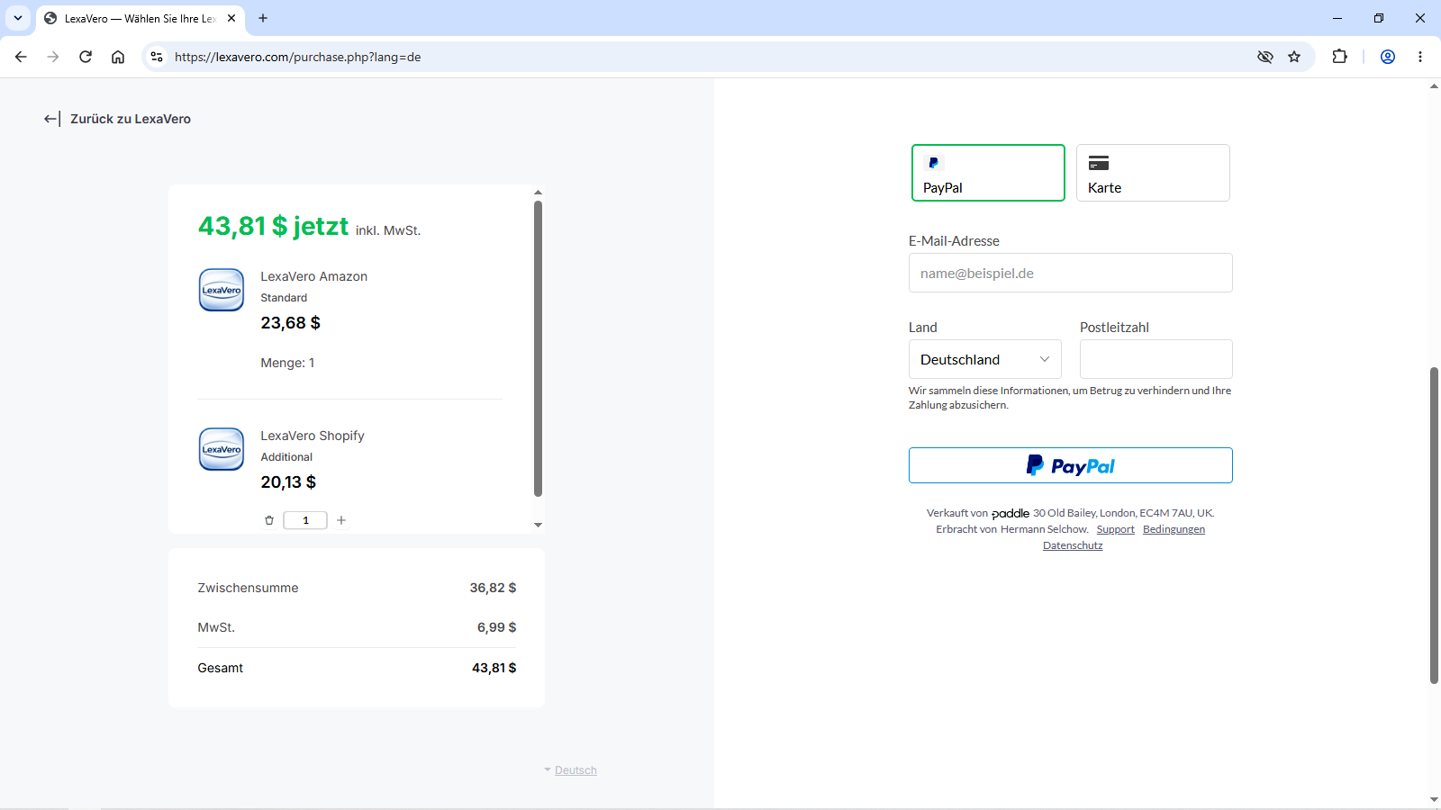Open the Deutsch language selector

click(x=571, y=770)
